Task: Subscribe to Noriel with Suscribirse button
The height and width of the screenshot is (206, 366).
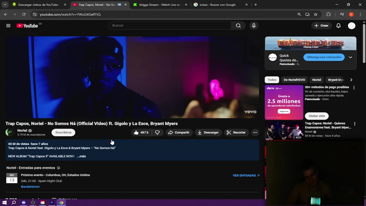Action: tap(63, 132)
